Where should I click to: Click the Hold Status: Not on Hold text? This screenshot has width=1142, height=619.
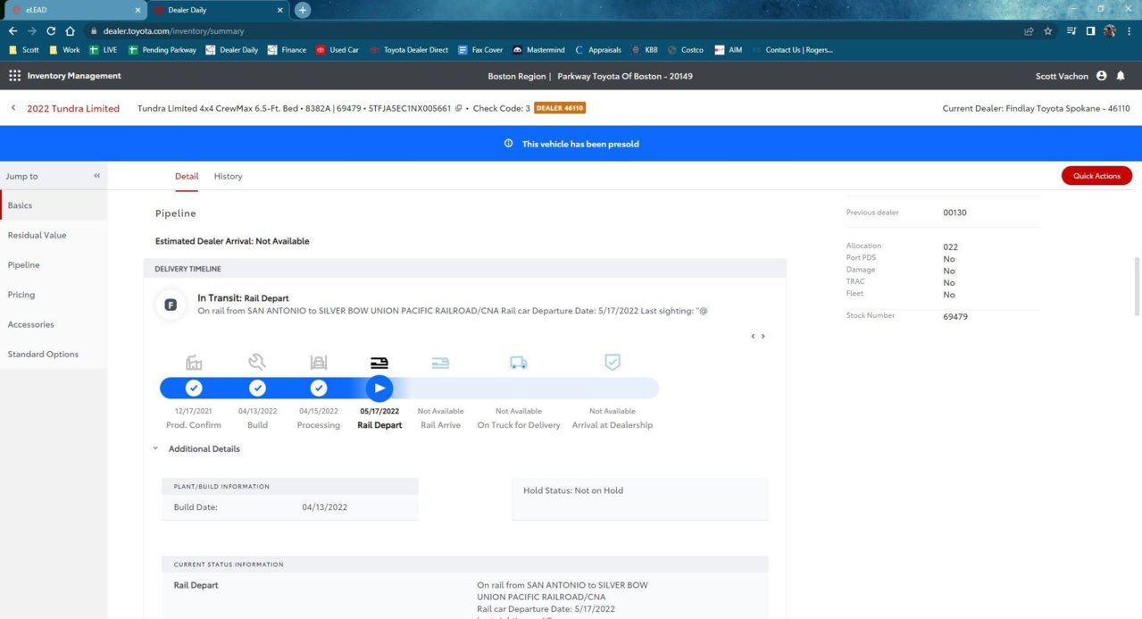coord(573,490)
